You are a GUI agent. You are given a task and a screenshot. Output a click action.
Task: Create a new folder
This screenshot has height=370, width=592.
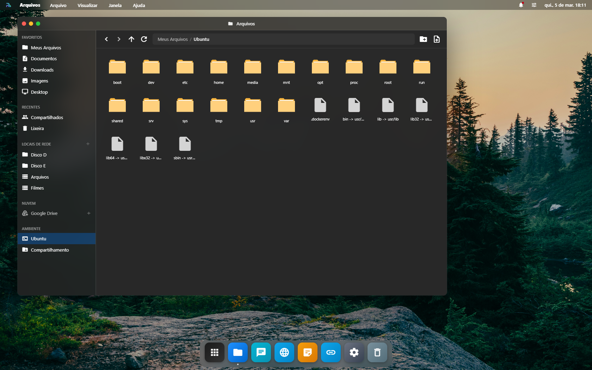(x=423, y=39)
